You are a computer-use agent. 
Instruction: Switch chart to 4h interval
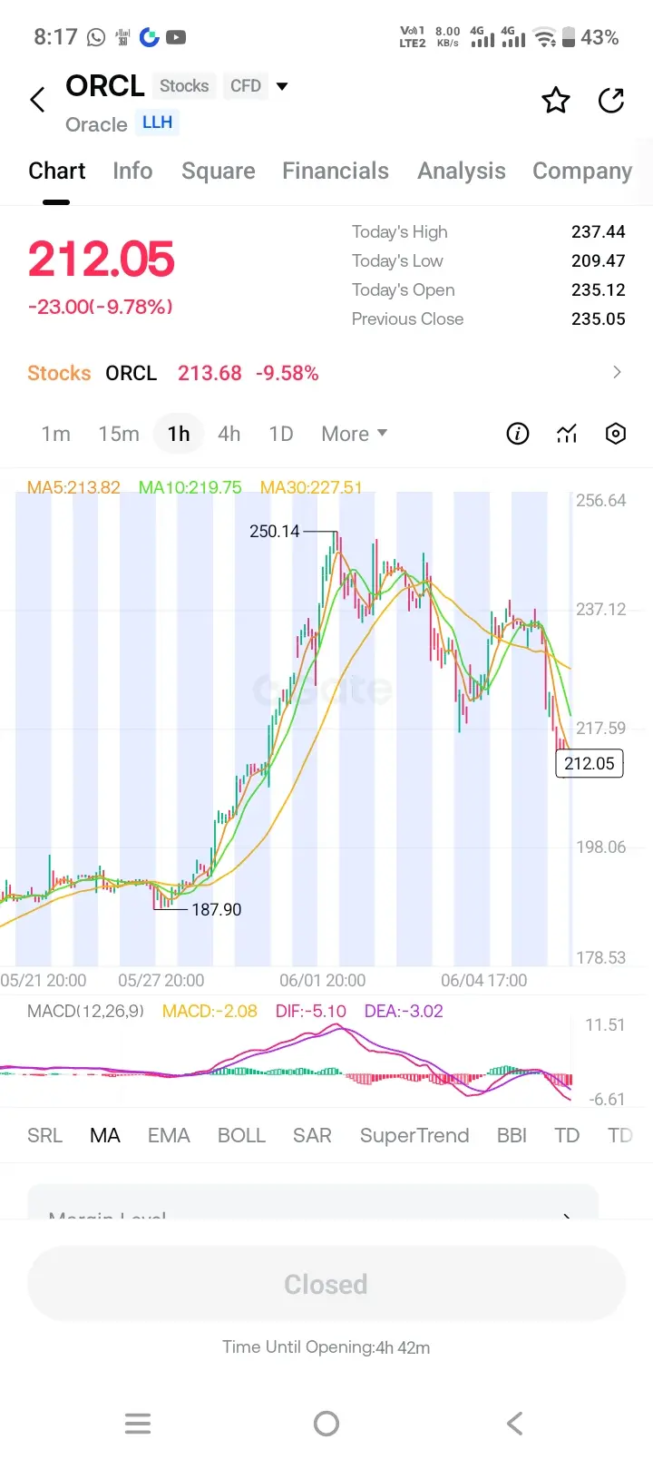229,434
